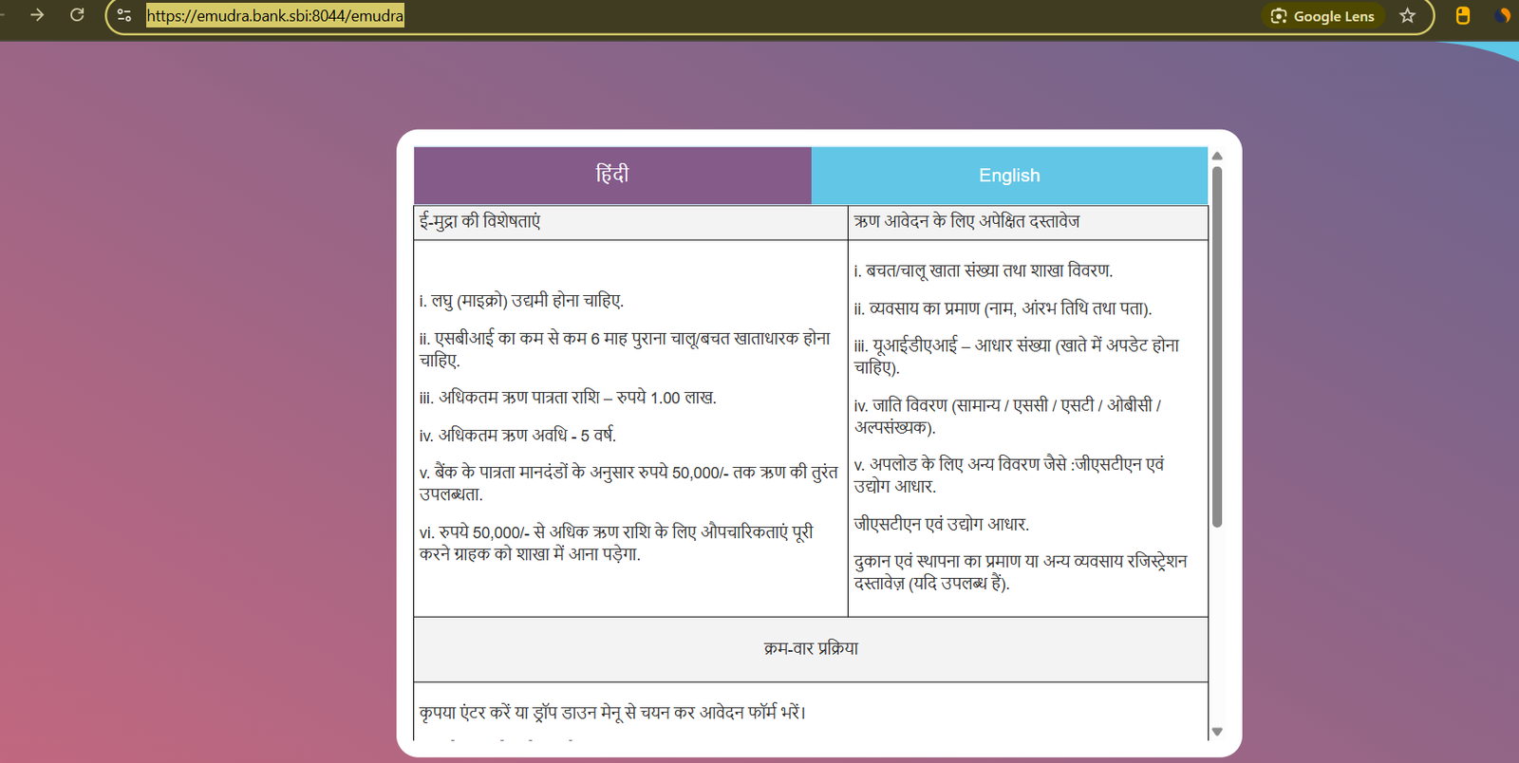This screenshot has width=1519, height=763.
Task: Click the 'यूआईडीएआई – आधार संख्या' line
Action: (x=1016, y=356)
